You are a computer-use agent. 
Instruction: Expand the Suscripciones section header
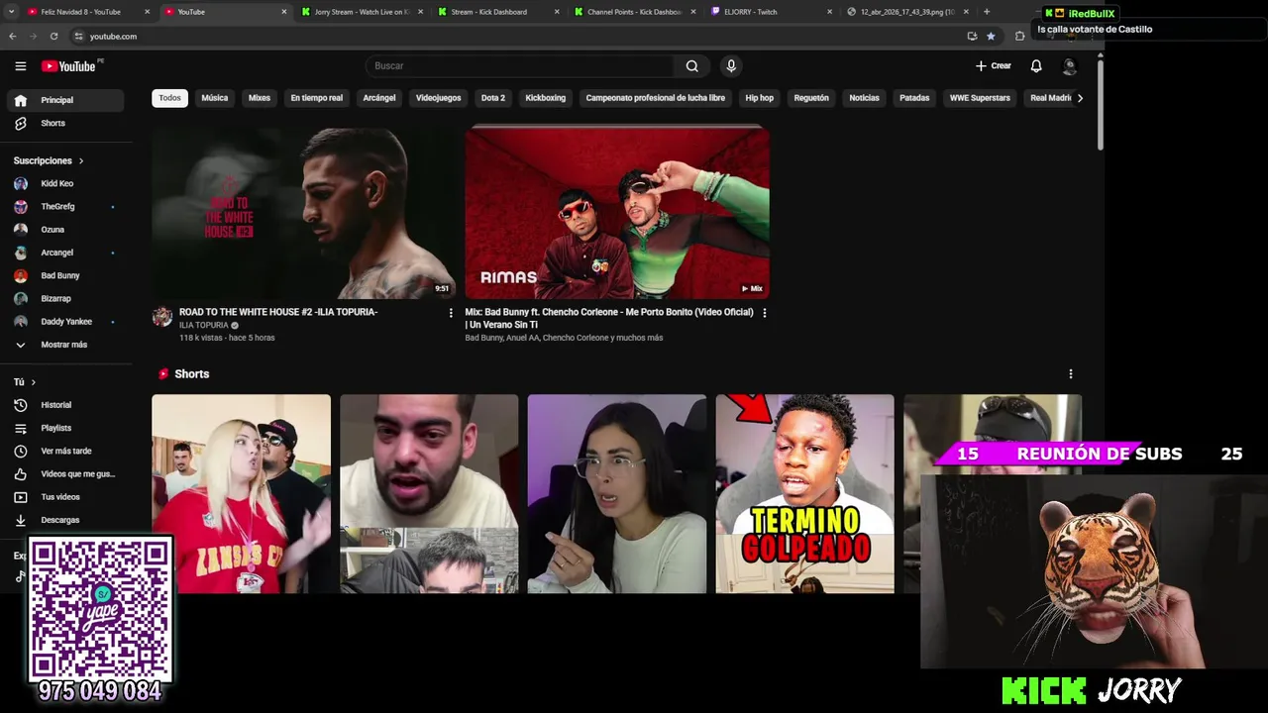(49, 160)
